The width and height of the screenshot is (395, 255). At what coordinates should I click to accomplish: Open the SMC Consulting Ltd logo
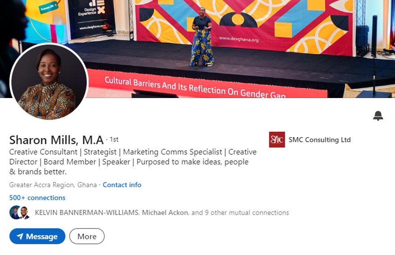[277, 139]
